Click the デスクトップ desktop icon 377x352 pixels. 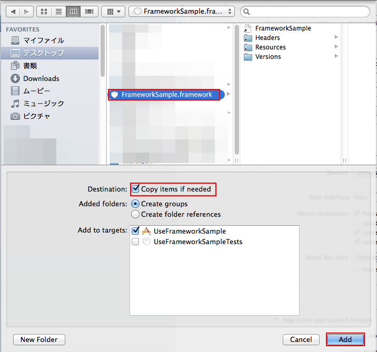15,53
